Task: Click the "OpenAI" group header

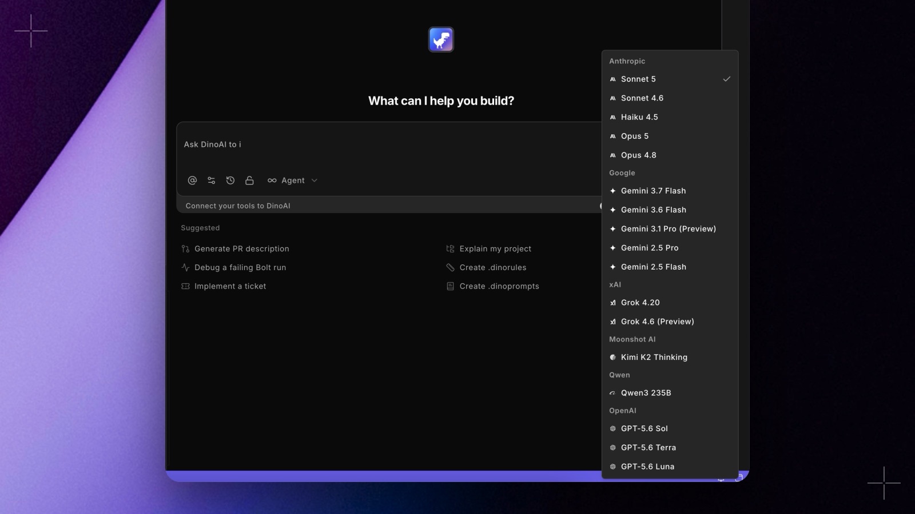Action: tap(623, 411)
